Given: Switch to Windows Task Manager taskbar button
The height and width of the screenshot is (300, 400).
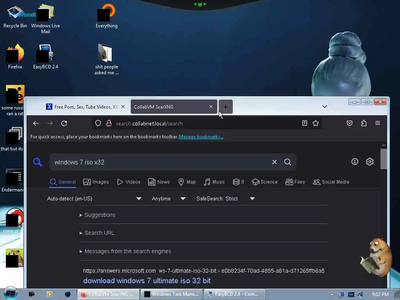Looking at the screenshot, I should pyautogui.click(x=171, y=294).
